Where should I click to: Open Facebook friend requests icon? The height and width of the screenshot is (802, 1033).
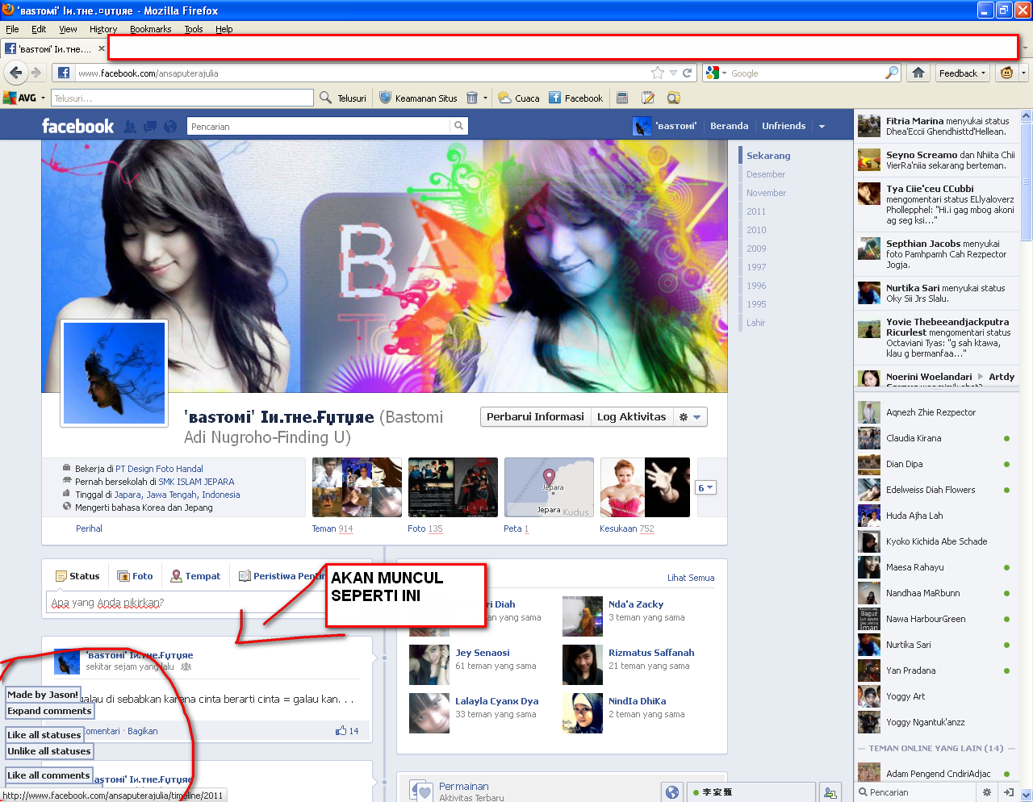pyautogui.click(x=130, y=127)
